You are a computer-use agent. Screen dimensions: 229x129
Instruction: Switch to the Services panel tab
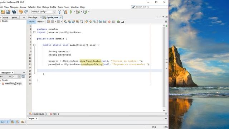15,18
